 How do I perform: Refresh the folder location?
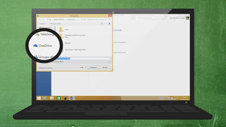tap(84, 20)
